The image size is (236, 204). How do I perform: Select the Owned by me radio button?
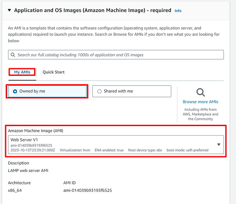pos(15,91)
